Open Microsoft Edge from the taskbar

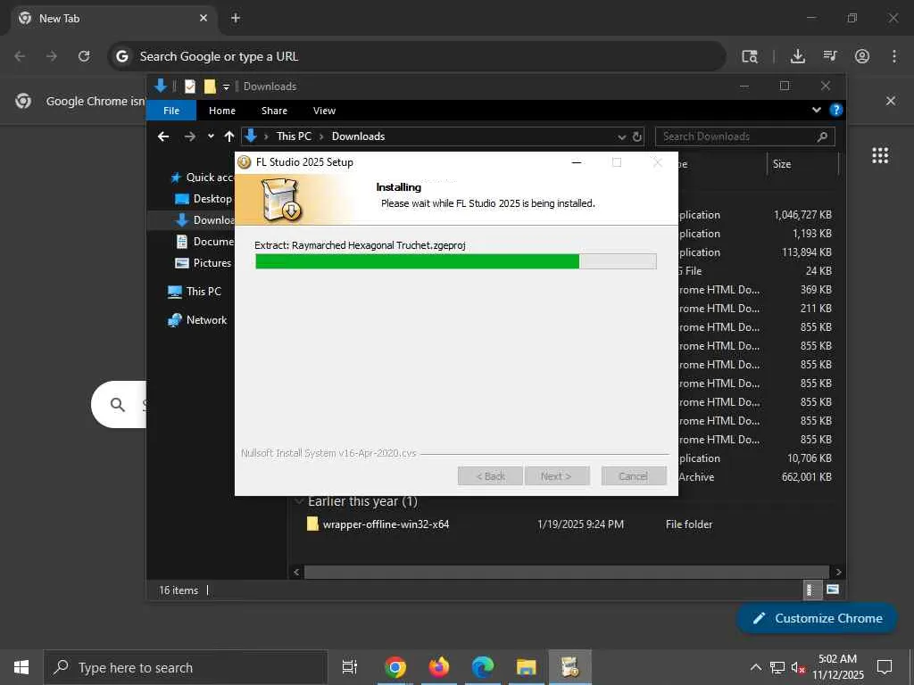(483, 667)
